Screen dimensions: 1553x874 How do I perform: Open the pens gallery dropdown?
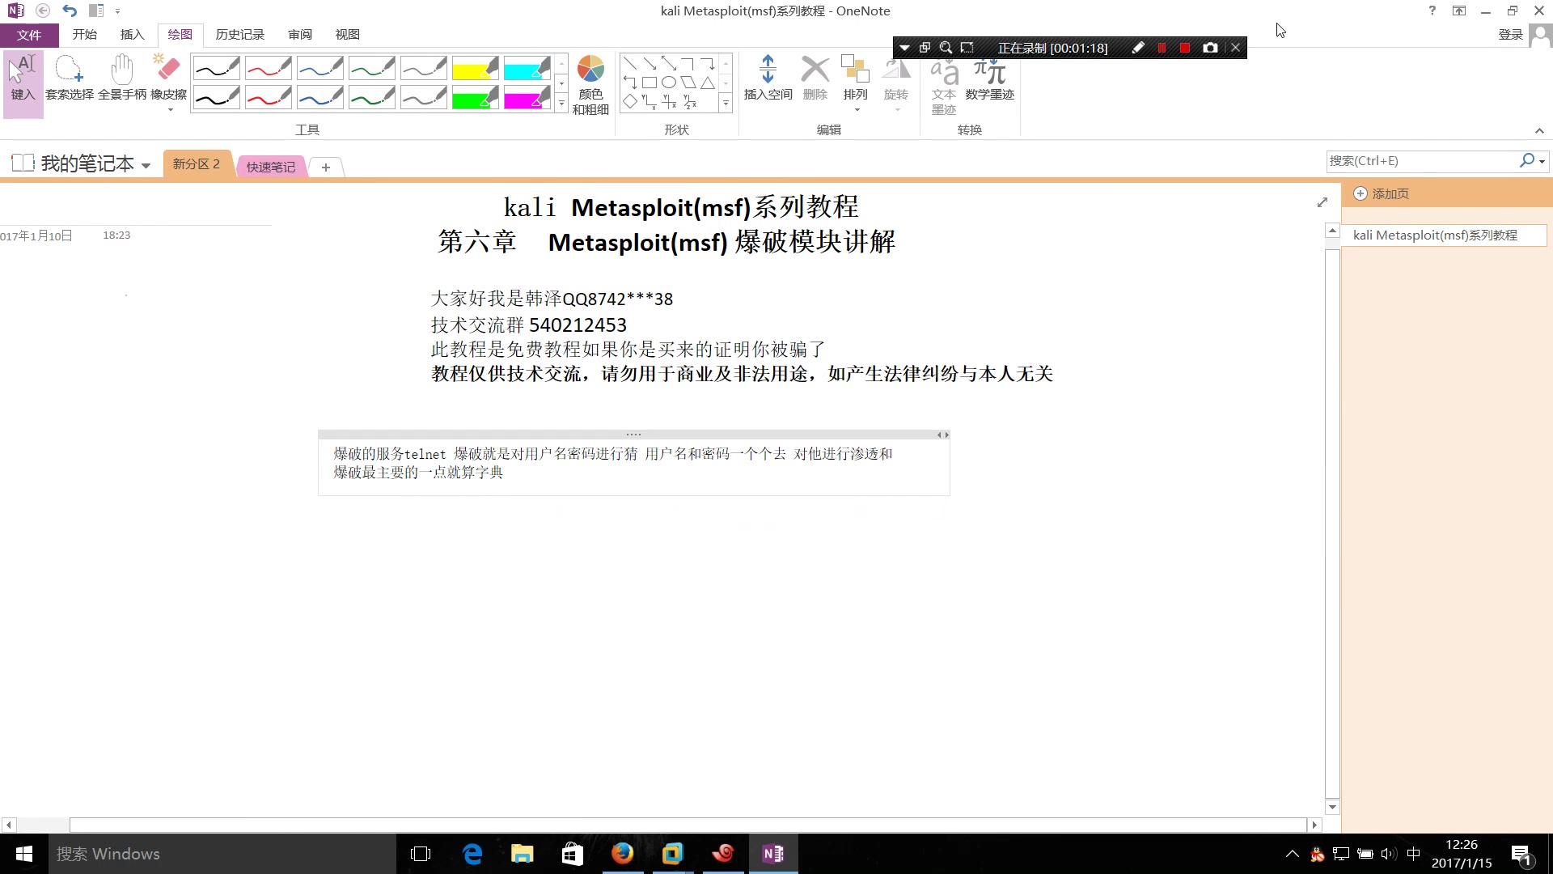561,103
